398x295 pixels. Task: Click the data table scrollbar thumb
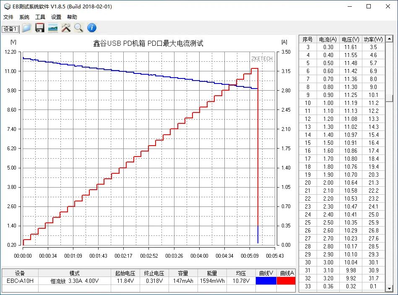pos(389,99)
